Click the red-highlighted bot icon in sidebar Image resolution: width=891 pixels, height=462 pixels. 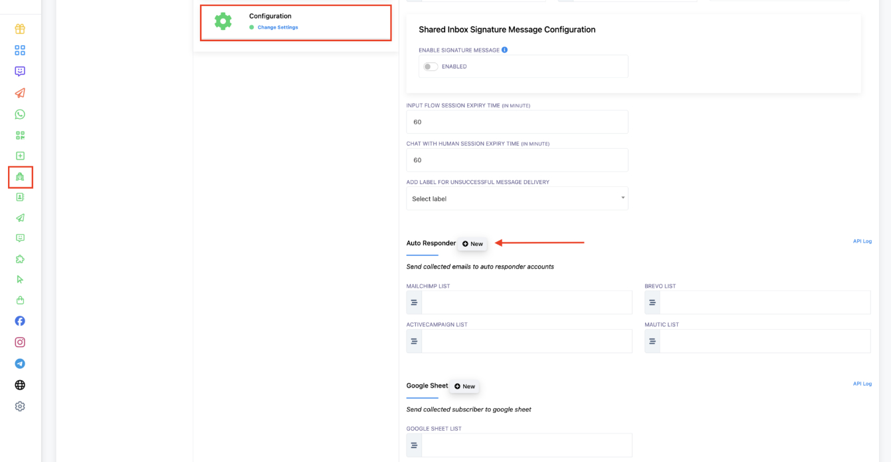tap(20, 177)
